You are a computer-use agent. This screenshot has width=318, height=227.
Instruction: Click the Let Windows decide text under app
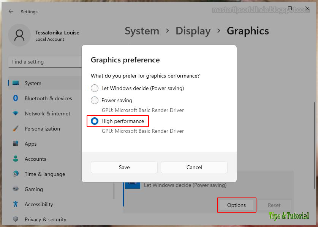click(x=185, y=185)
